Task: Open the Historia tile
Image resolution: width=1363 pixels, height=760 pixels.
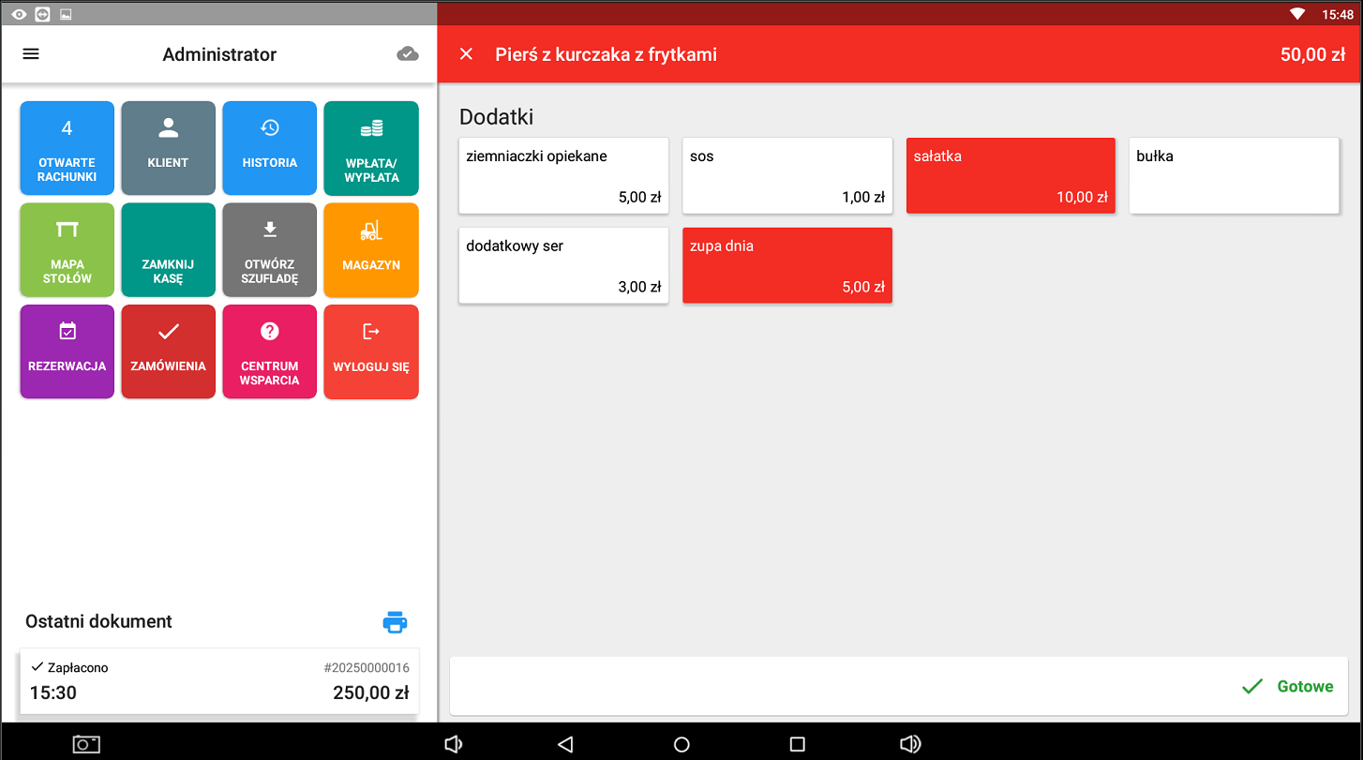Action: click(269, 148)
